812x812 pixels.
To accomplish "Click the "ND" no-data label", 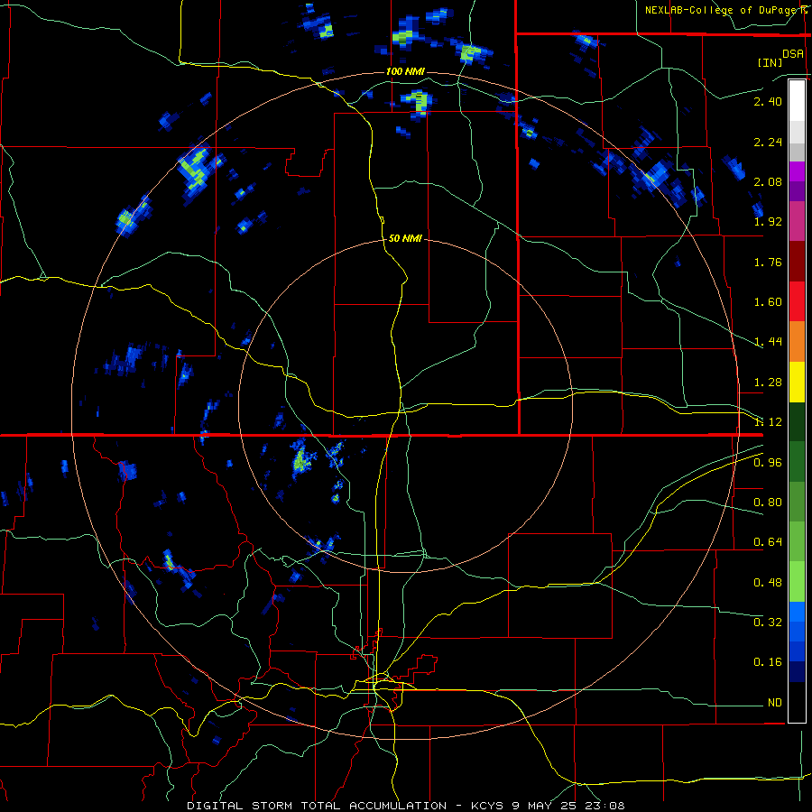I will click(775, 703).
